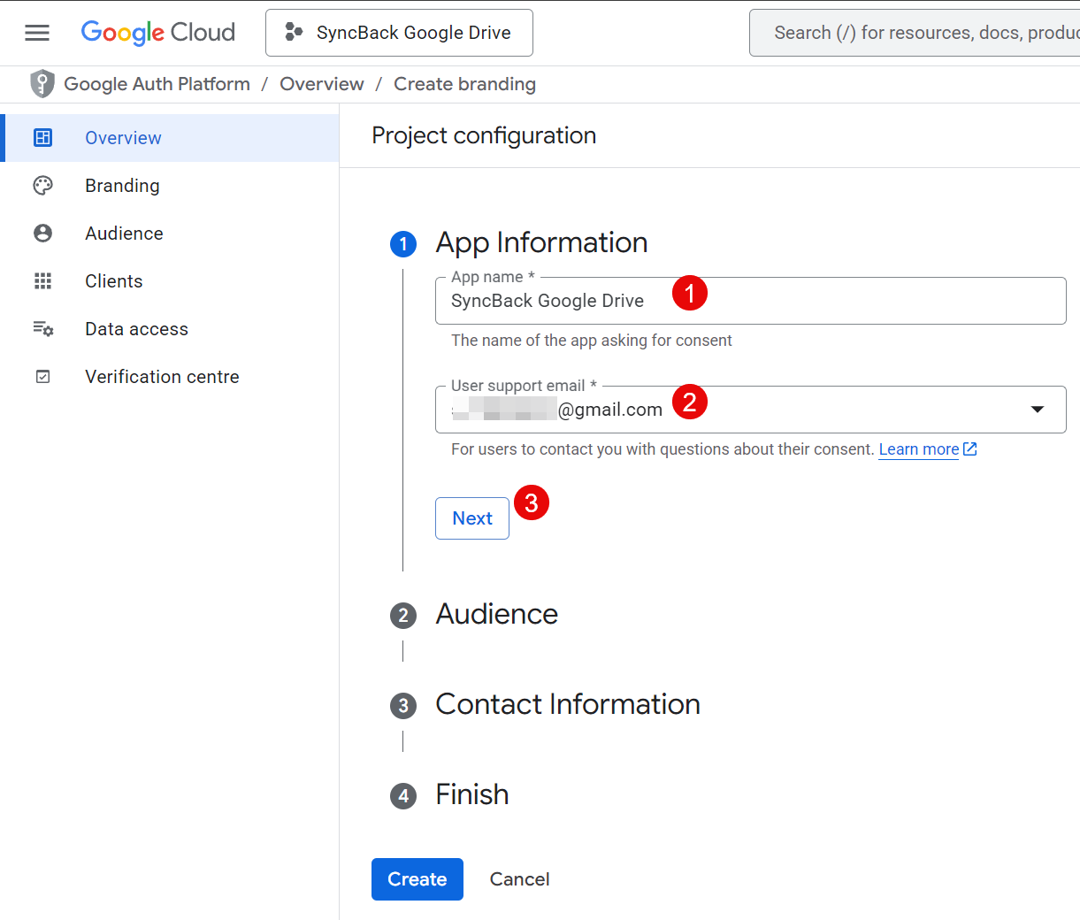The image size is (1080, 920).
Task: Click the Data access settings icon
Action: (42, 329)
